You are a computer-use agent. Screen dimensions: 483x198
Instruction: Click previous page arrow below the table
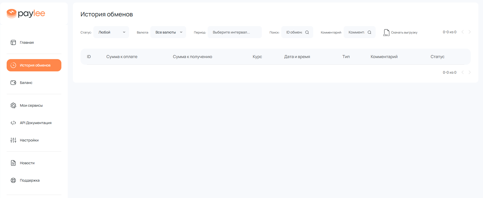[463, 72]
